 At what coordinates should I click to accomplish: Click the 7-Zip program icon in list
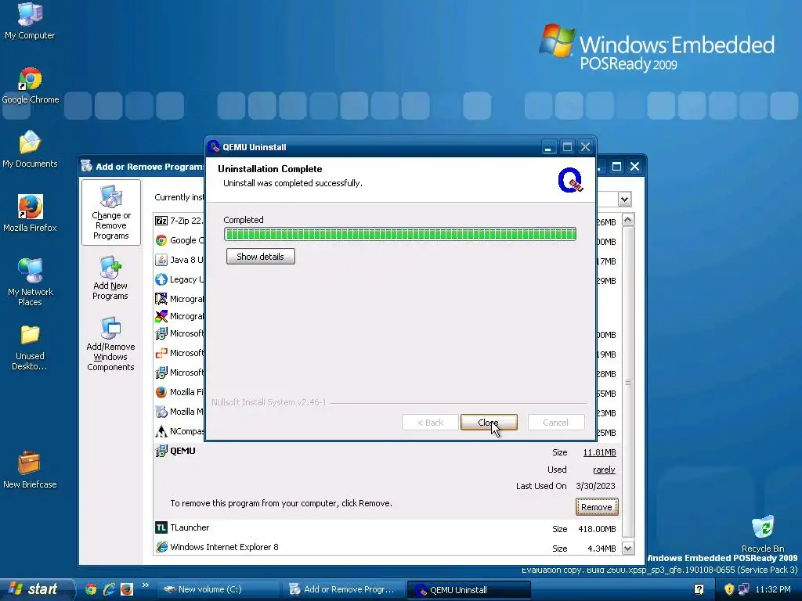(161, 221)
